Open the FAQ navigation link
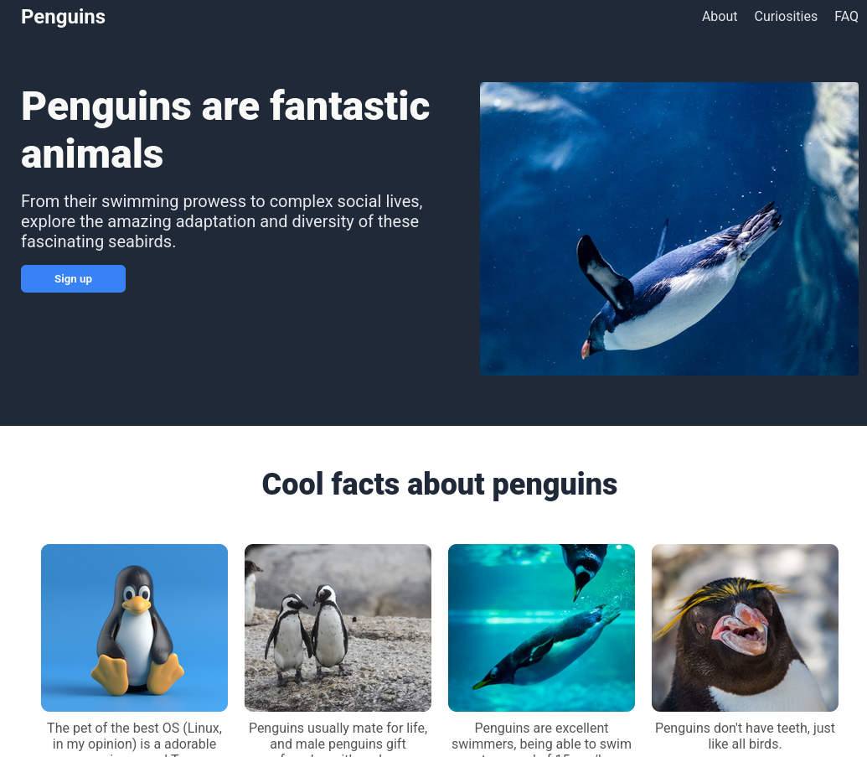This screenshot has width=867, height=757. (x=846, y=17)
